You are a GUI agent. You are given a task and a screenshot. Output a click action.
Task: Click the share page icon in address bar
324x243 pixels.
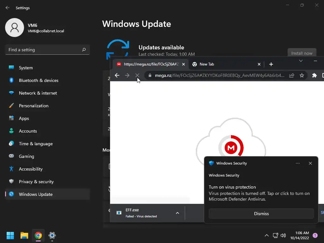292,75
